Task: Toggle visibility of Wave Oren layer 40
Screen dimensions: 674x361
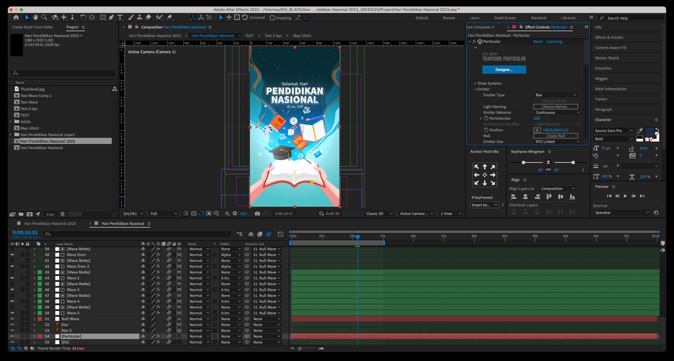Action: pos(12,255)
